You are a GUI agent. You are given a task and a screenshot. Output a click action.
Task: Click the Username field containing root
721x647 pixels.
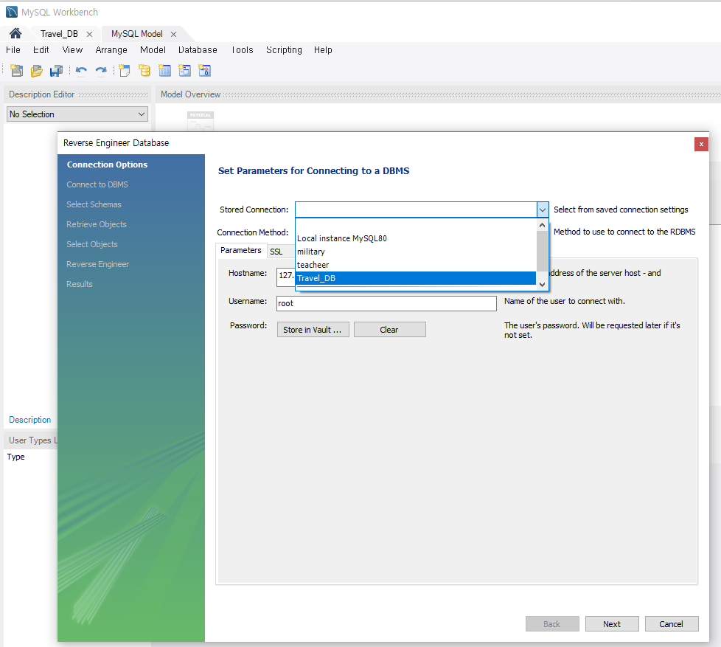pos(386,303)
